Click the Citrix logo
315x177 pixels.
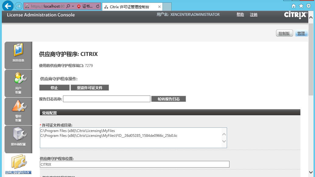[296, 15]
